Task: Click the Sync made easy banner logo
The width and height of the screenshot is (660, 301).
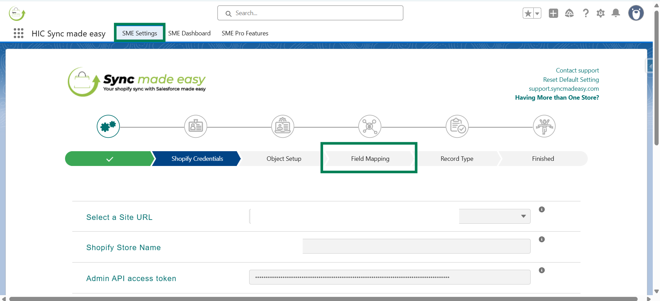Action: (137, 82)
